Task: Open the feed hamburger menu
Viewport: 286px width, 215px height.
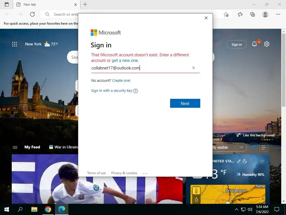Action: (x=15, y=147)
